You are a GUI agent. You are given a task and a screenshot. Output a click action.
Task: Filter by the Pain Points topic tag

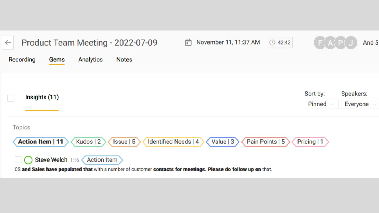(x=266, y=142)
